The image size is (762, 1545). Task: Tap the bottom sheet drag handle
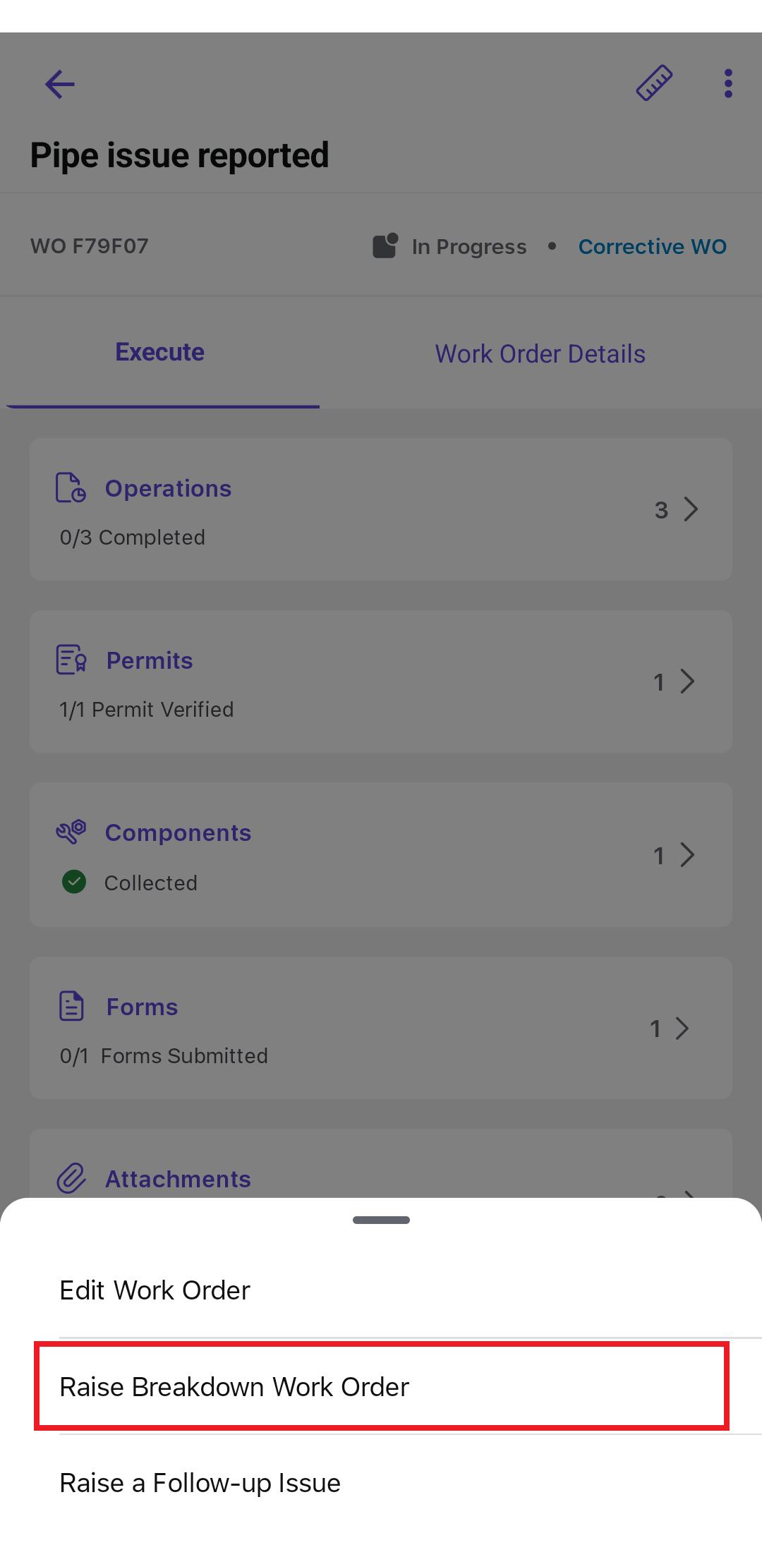pos(381,1220)
